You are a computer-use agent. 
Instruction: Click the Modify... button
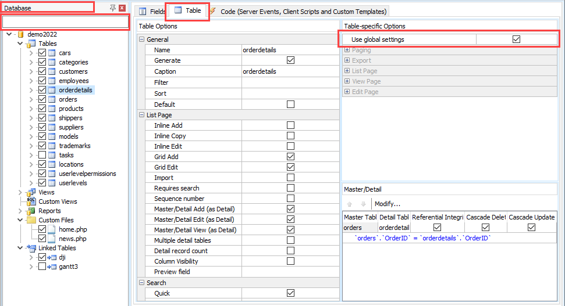(x=388, y=204)
